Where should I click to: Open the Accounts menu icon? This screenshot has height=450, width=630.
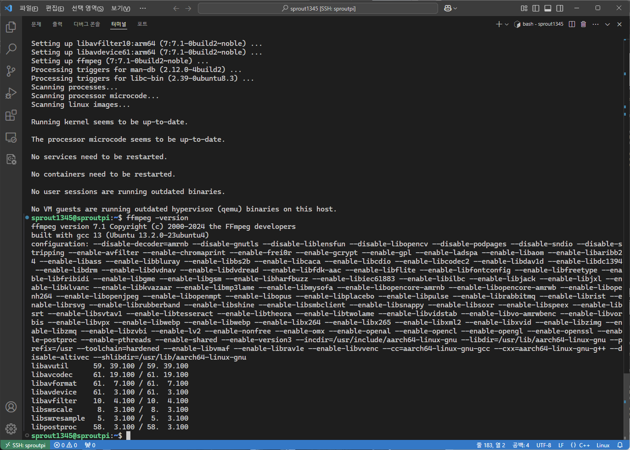pos(11,407)
